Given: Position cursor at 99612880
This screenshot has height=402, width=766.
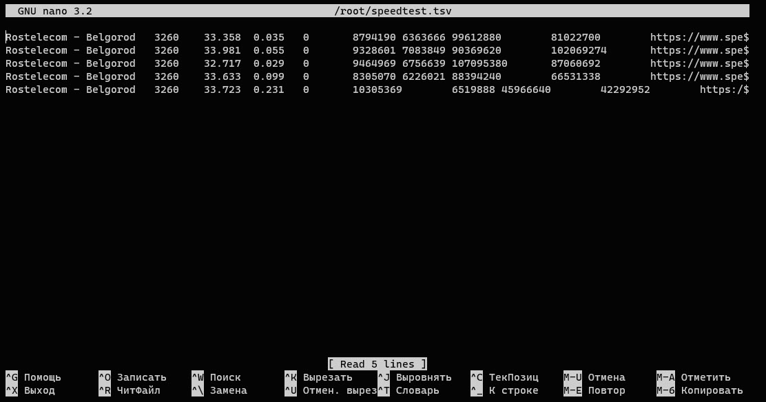Looking at the screenshot, I should coord(476,37).
